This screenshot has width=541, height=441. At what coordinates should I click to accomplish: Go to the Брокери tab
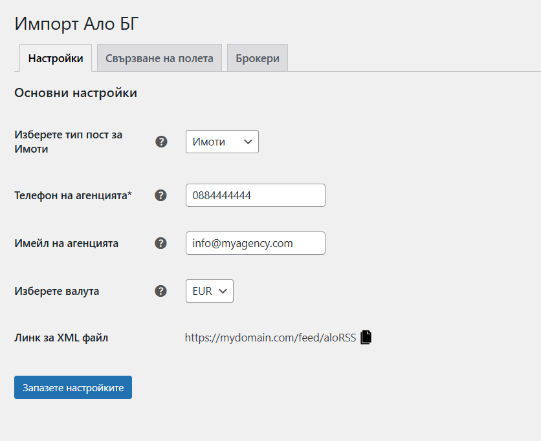tap(258, 58)
